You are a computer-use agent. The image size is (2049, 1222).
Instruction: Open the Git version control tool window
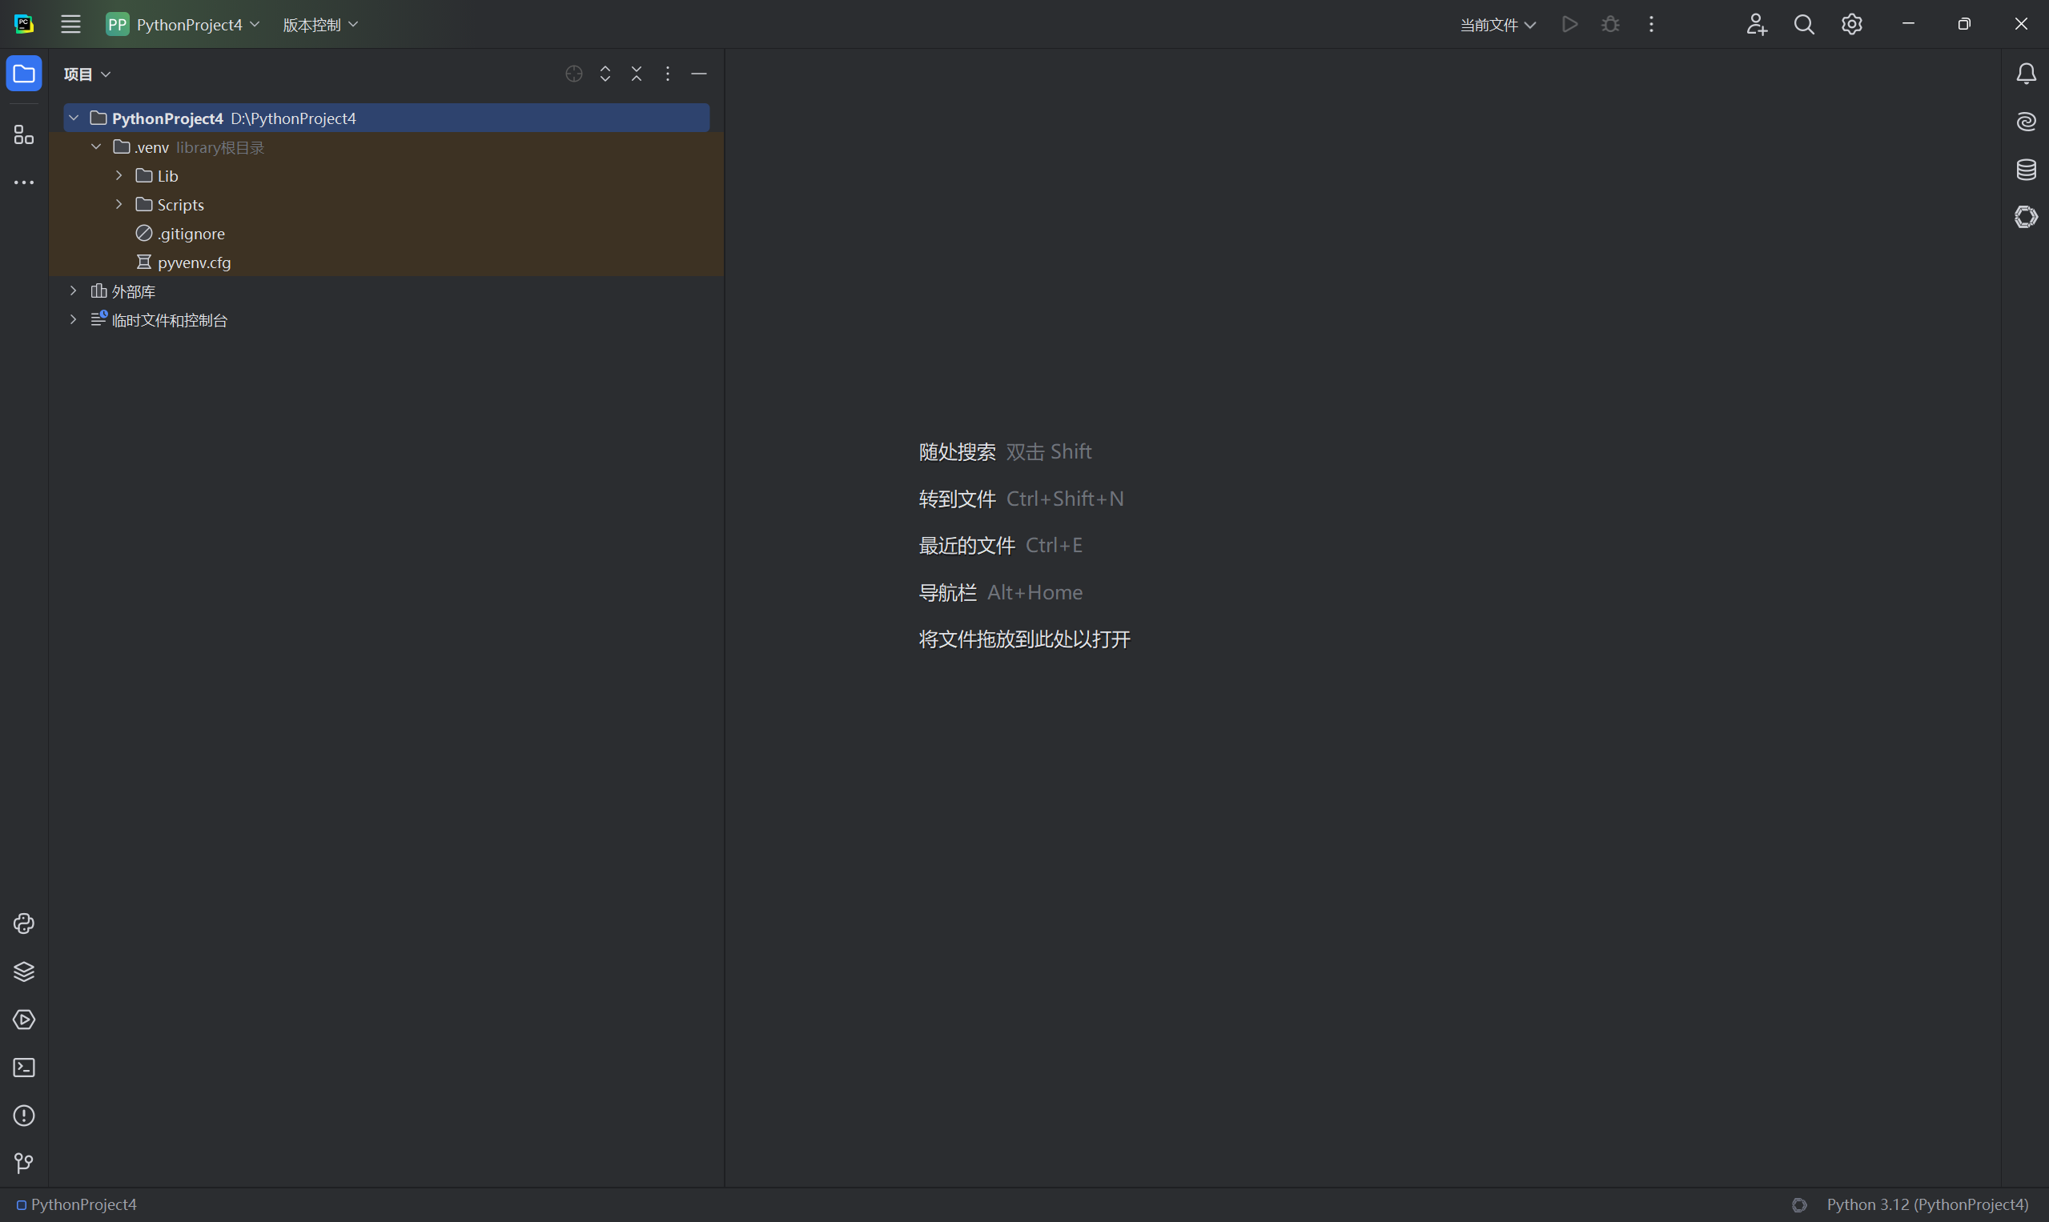coord(24,1163)
